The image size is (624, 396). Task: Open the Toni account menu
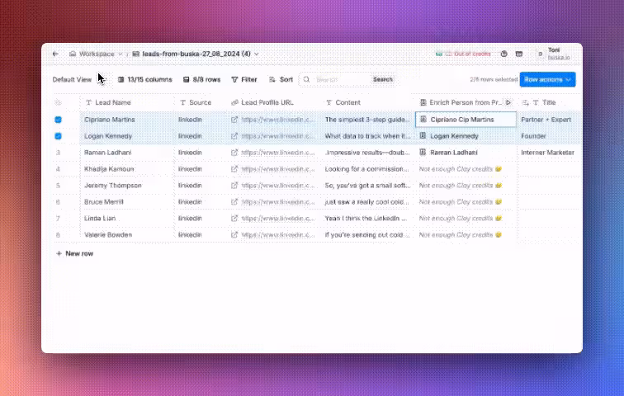click(555, 54)
